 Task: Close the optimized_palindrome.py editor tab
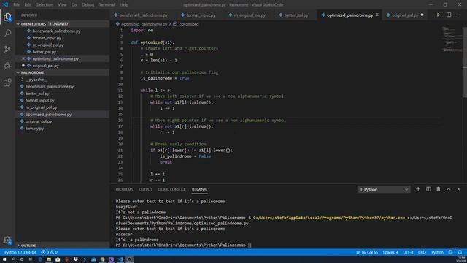click(x=377, y=15)
